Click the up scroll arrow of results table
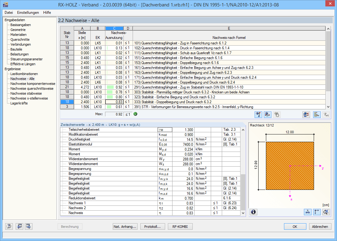337x241 pixels. coord(328,28)
